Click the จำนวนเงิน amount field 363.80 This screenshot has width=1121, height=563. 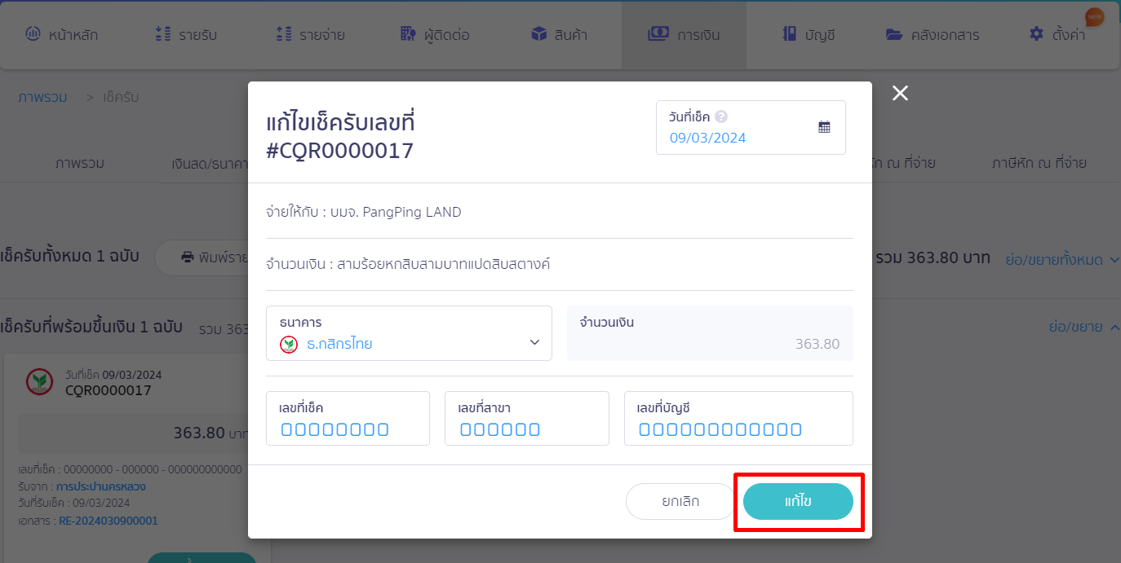(x=710, y=333)
